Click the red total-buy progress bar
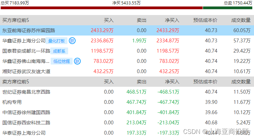The height and width of the screenshot is (138, 254). (102, 8)
